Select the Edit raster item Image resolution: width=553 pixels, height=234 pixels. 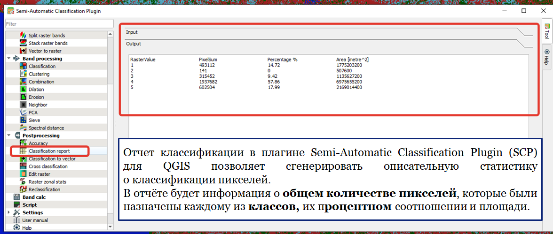point(39,174)
